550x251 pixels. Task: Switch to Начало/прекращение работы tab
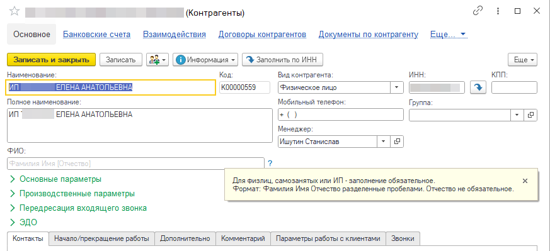pos(101,239)
